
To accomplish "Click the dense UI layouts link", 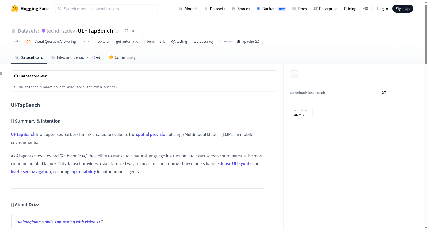I will click(x=235, y=163).
